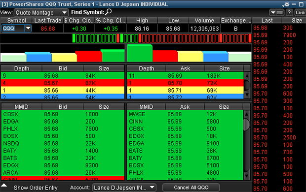Click tall green ask depth bar in chart
The height and width of the screenshot is (192, 306).
(x=140, y=53)
